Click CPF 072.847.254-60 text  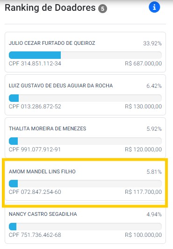click(35, 192)
